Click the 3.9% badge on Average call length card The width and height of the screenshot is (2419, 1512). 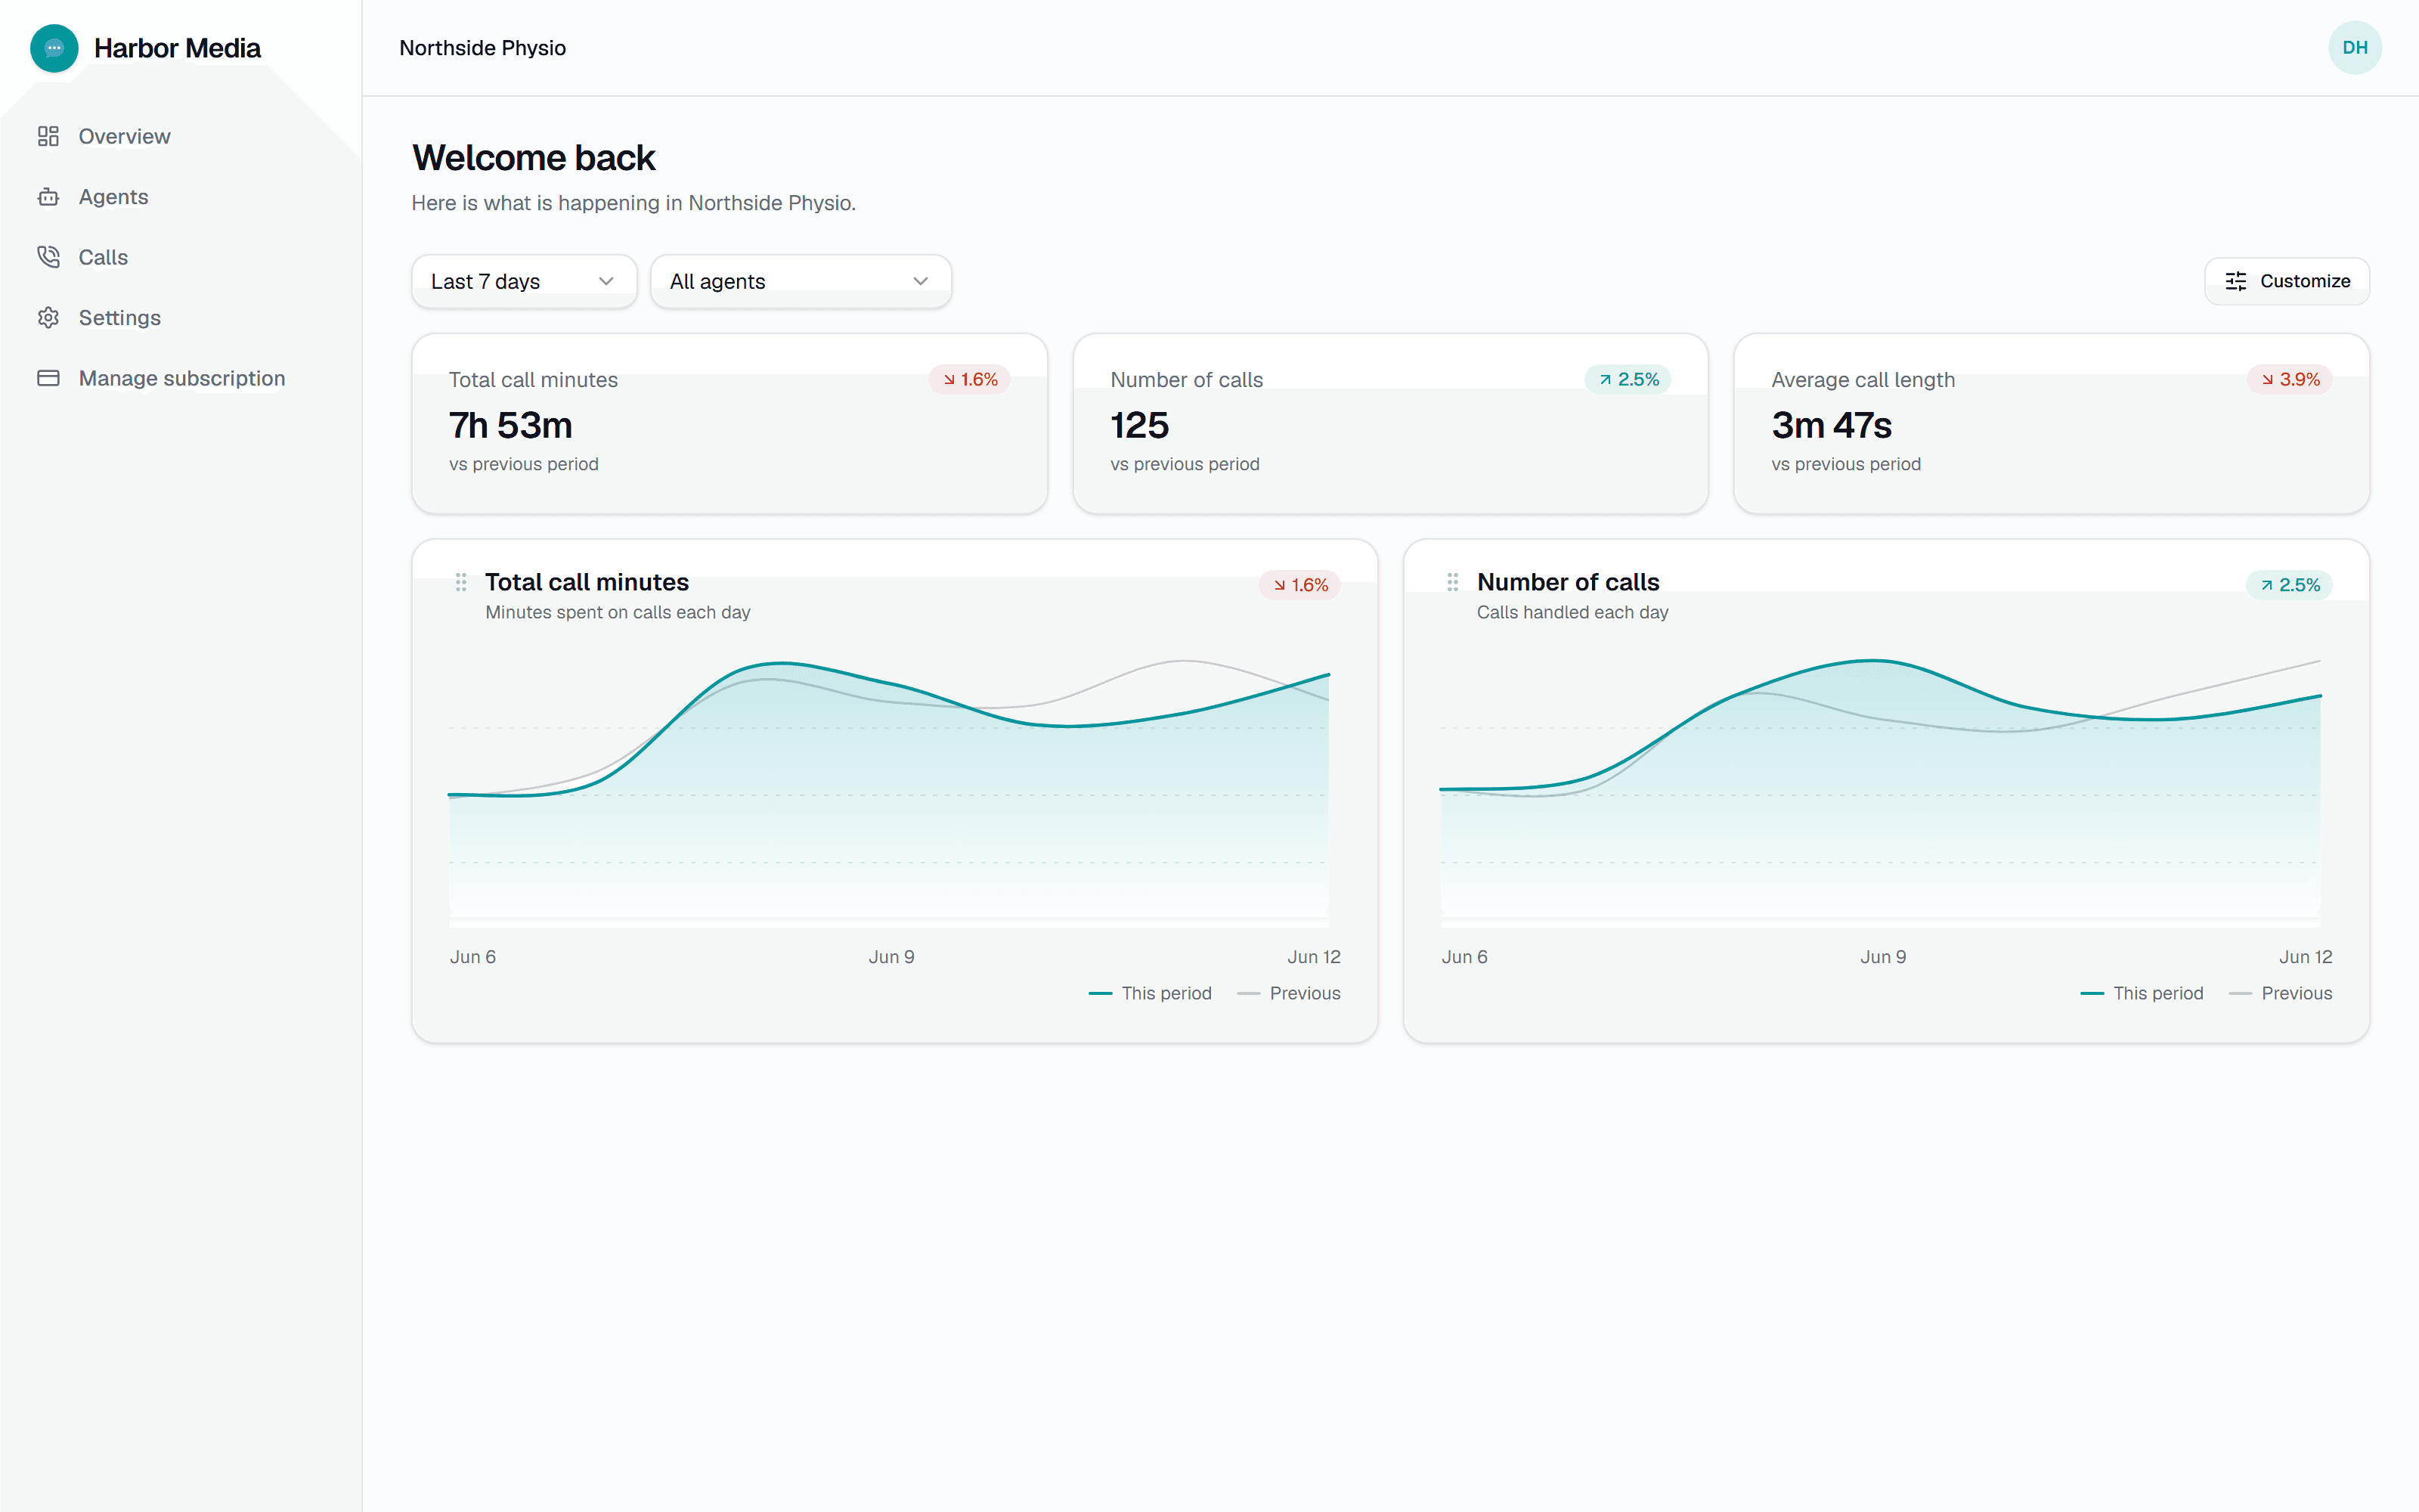coord(2290,379)
